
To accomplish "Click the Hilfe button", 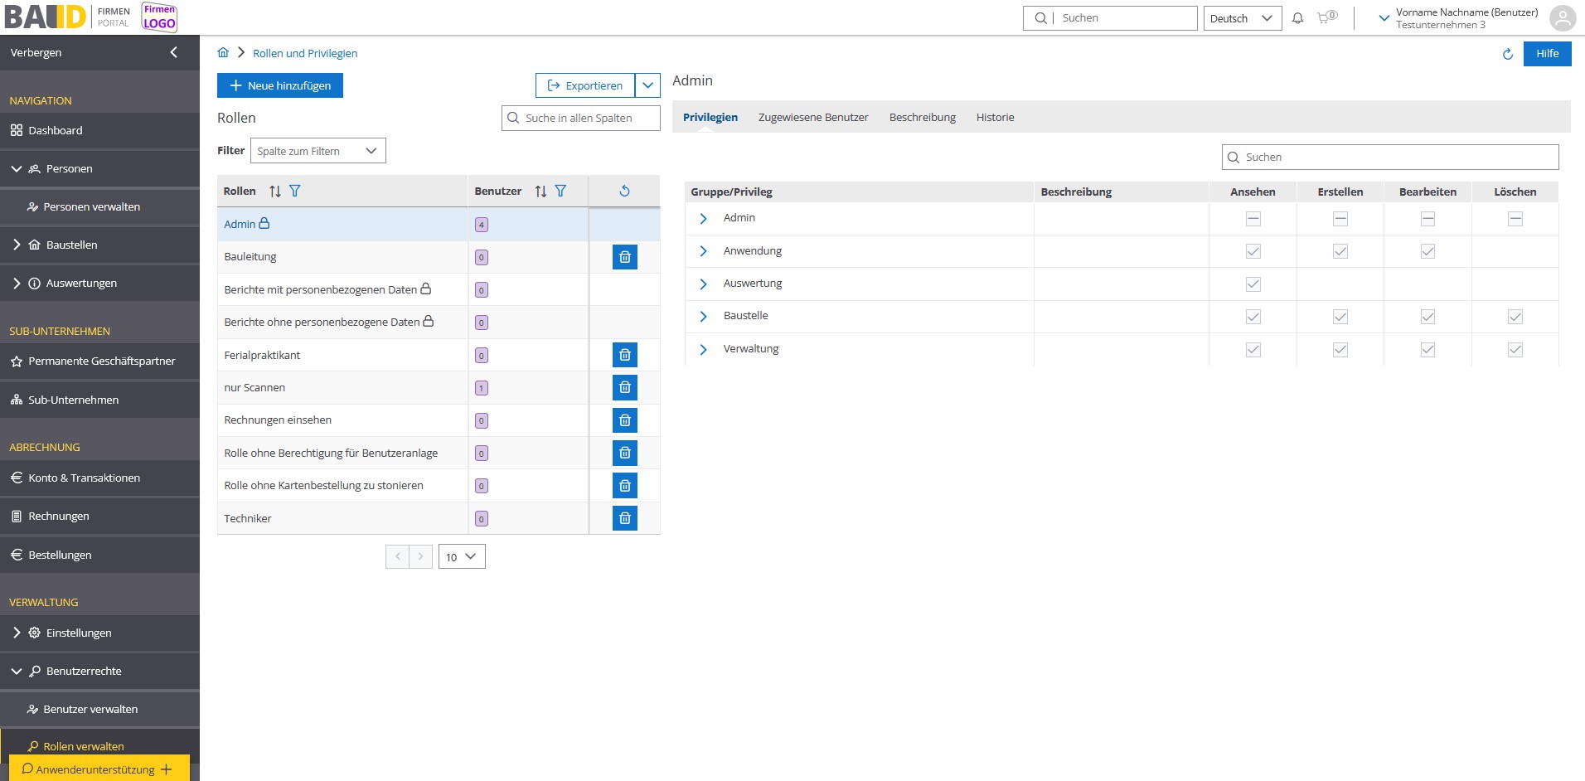I will point(1547,54).
